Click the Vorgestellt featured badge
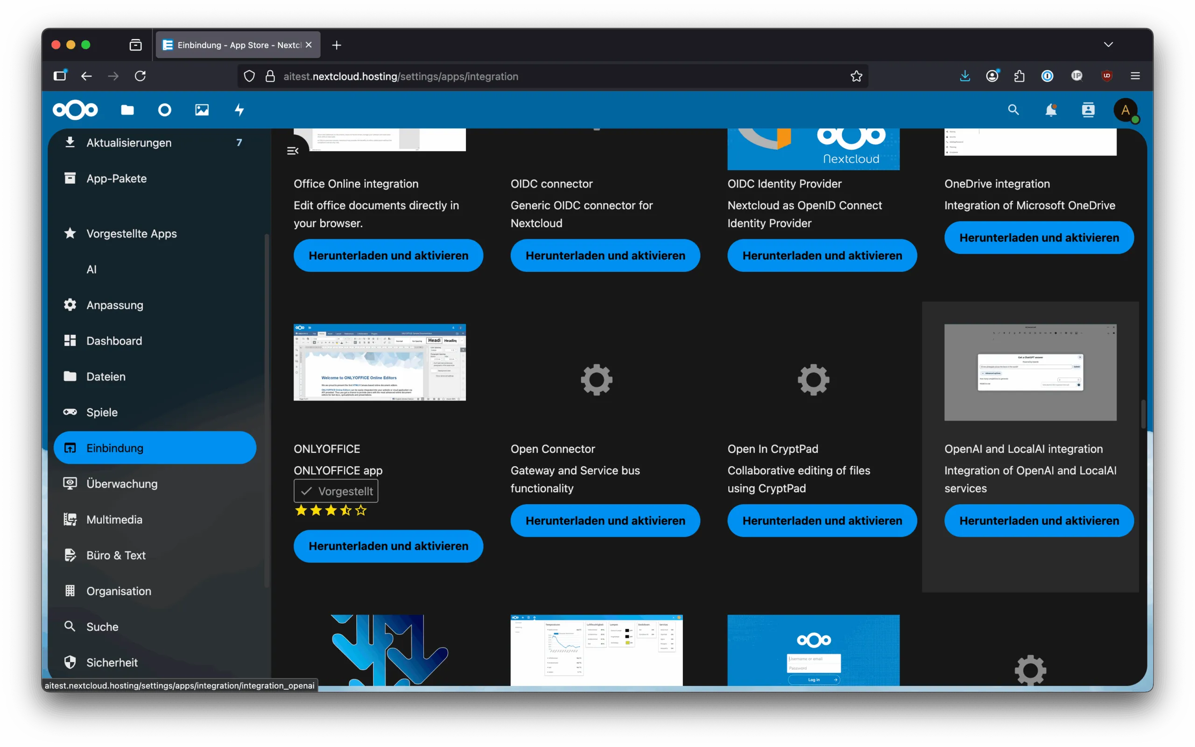The height and width of the screenshot is (747, 1195). (336, 491)
